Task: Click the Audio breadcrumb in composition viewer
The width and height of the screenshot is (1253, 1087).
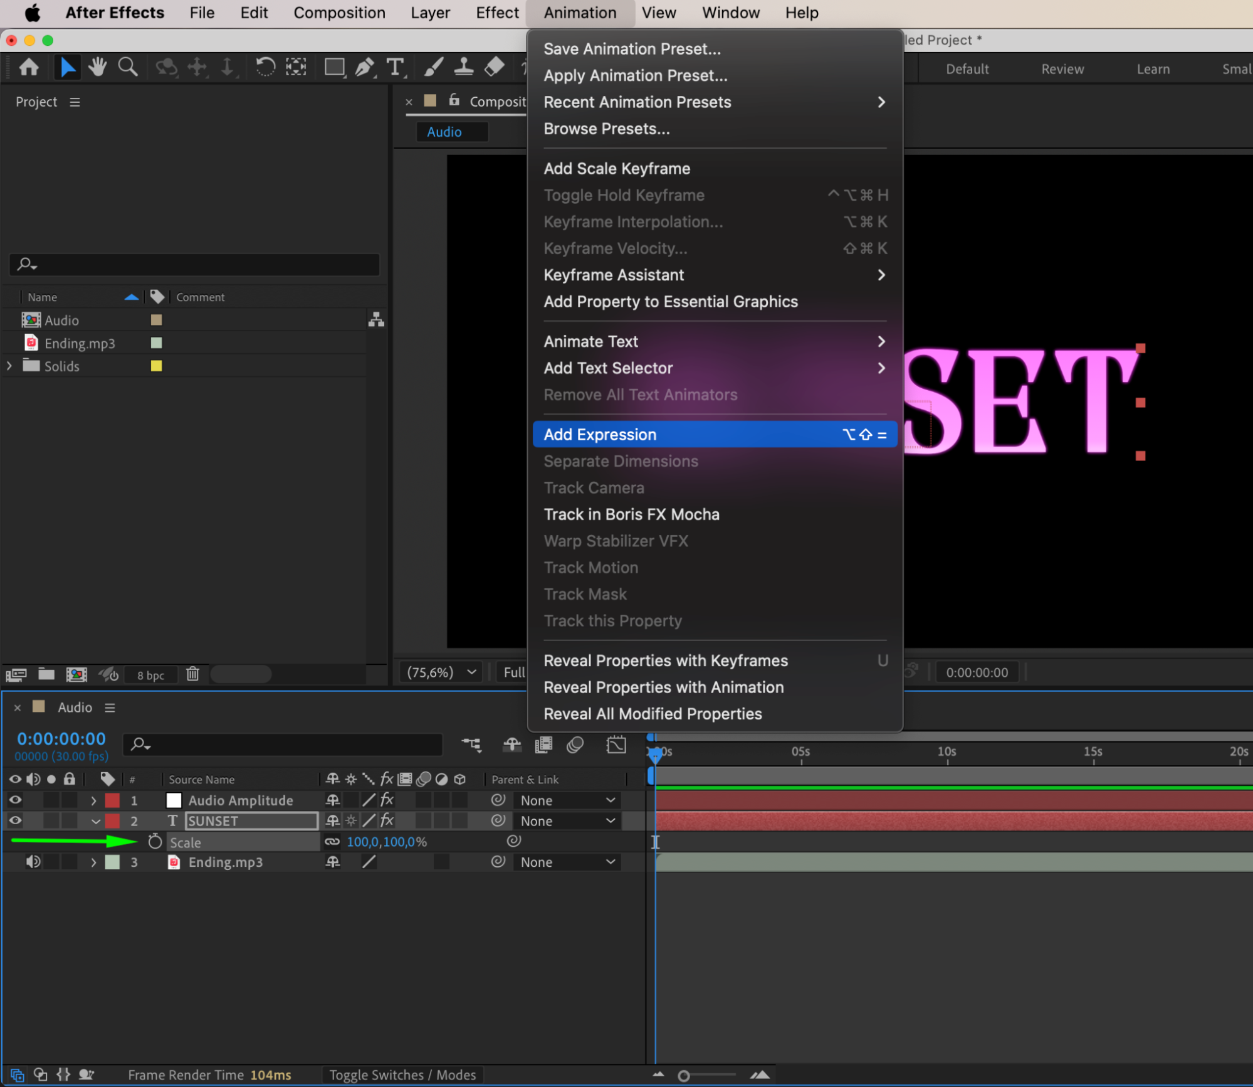Action: [444, 132]
